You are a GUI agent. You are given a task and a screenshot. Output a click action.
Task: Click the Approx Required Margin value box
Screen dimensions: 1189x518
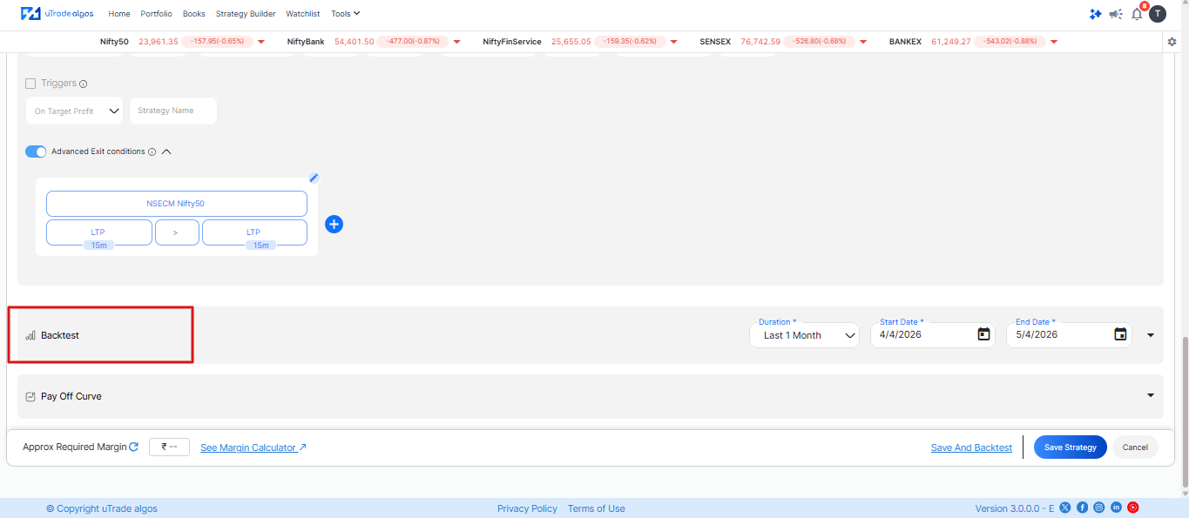coord(169,447)
